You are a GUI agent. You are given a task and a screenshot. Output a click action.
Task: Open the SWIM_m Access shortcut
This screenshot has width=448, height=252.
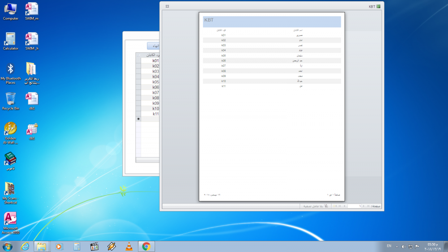pos(32,12)
